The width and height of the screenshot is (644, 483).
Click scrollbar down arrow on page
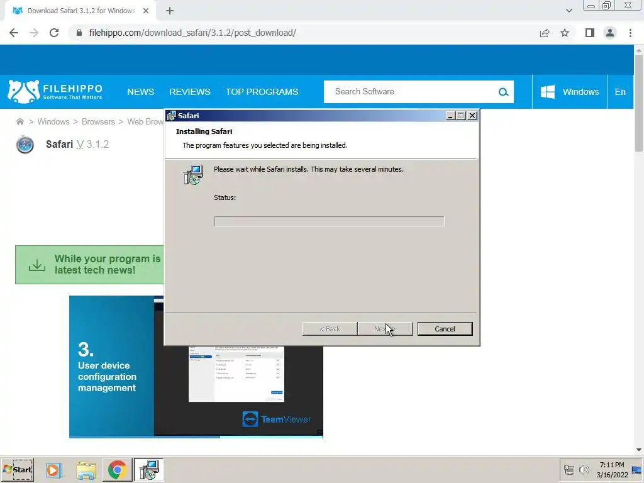639,450
